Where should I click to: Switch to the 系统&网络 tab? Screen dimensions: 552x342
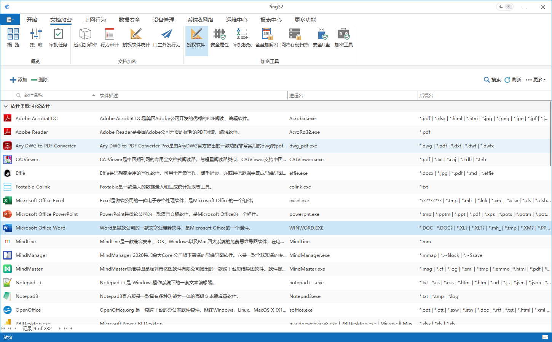tap(200, 20)
